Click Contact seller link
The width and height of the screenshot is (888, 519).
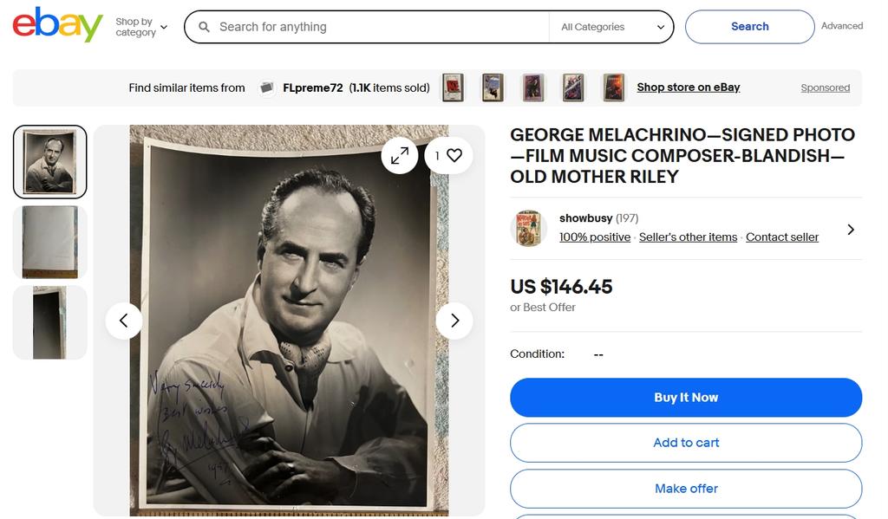click(781, 237)
